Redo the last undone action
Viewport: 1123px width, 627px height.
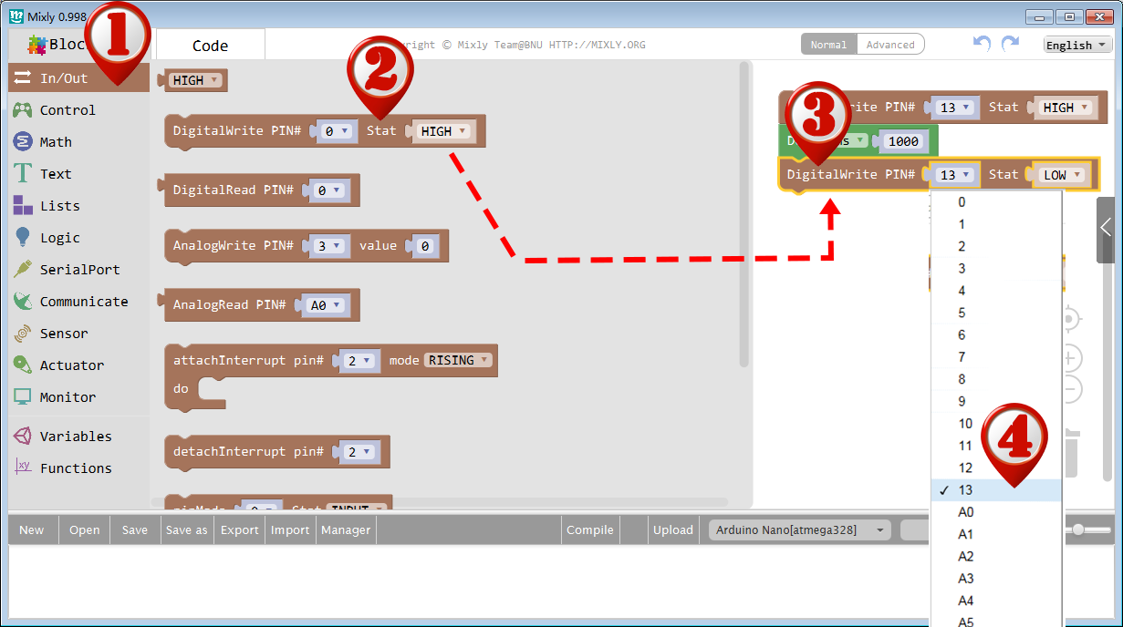(x=1010, y=44)
